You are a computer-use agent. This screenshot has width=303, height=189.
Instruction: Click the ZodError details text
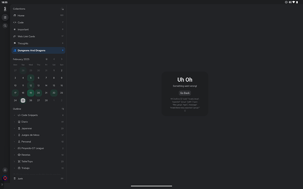185,105
